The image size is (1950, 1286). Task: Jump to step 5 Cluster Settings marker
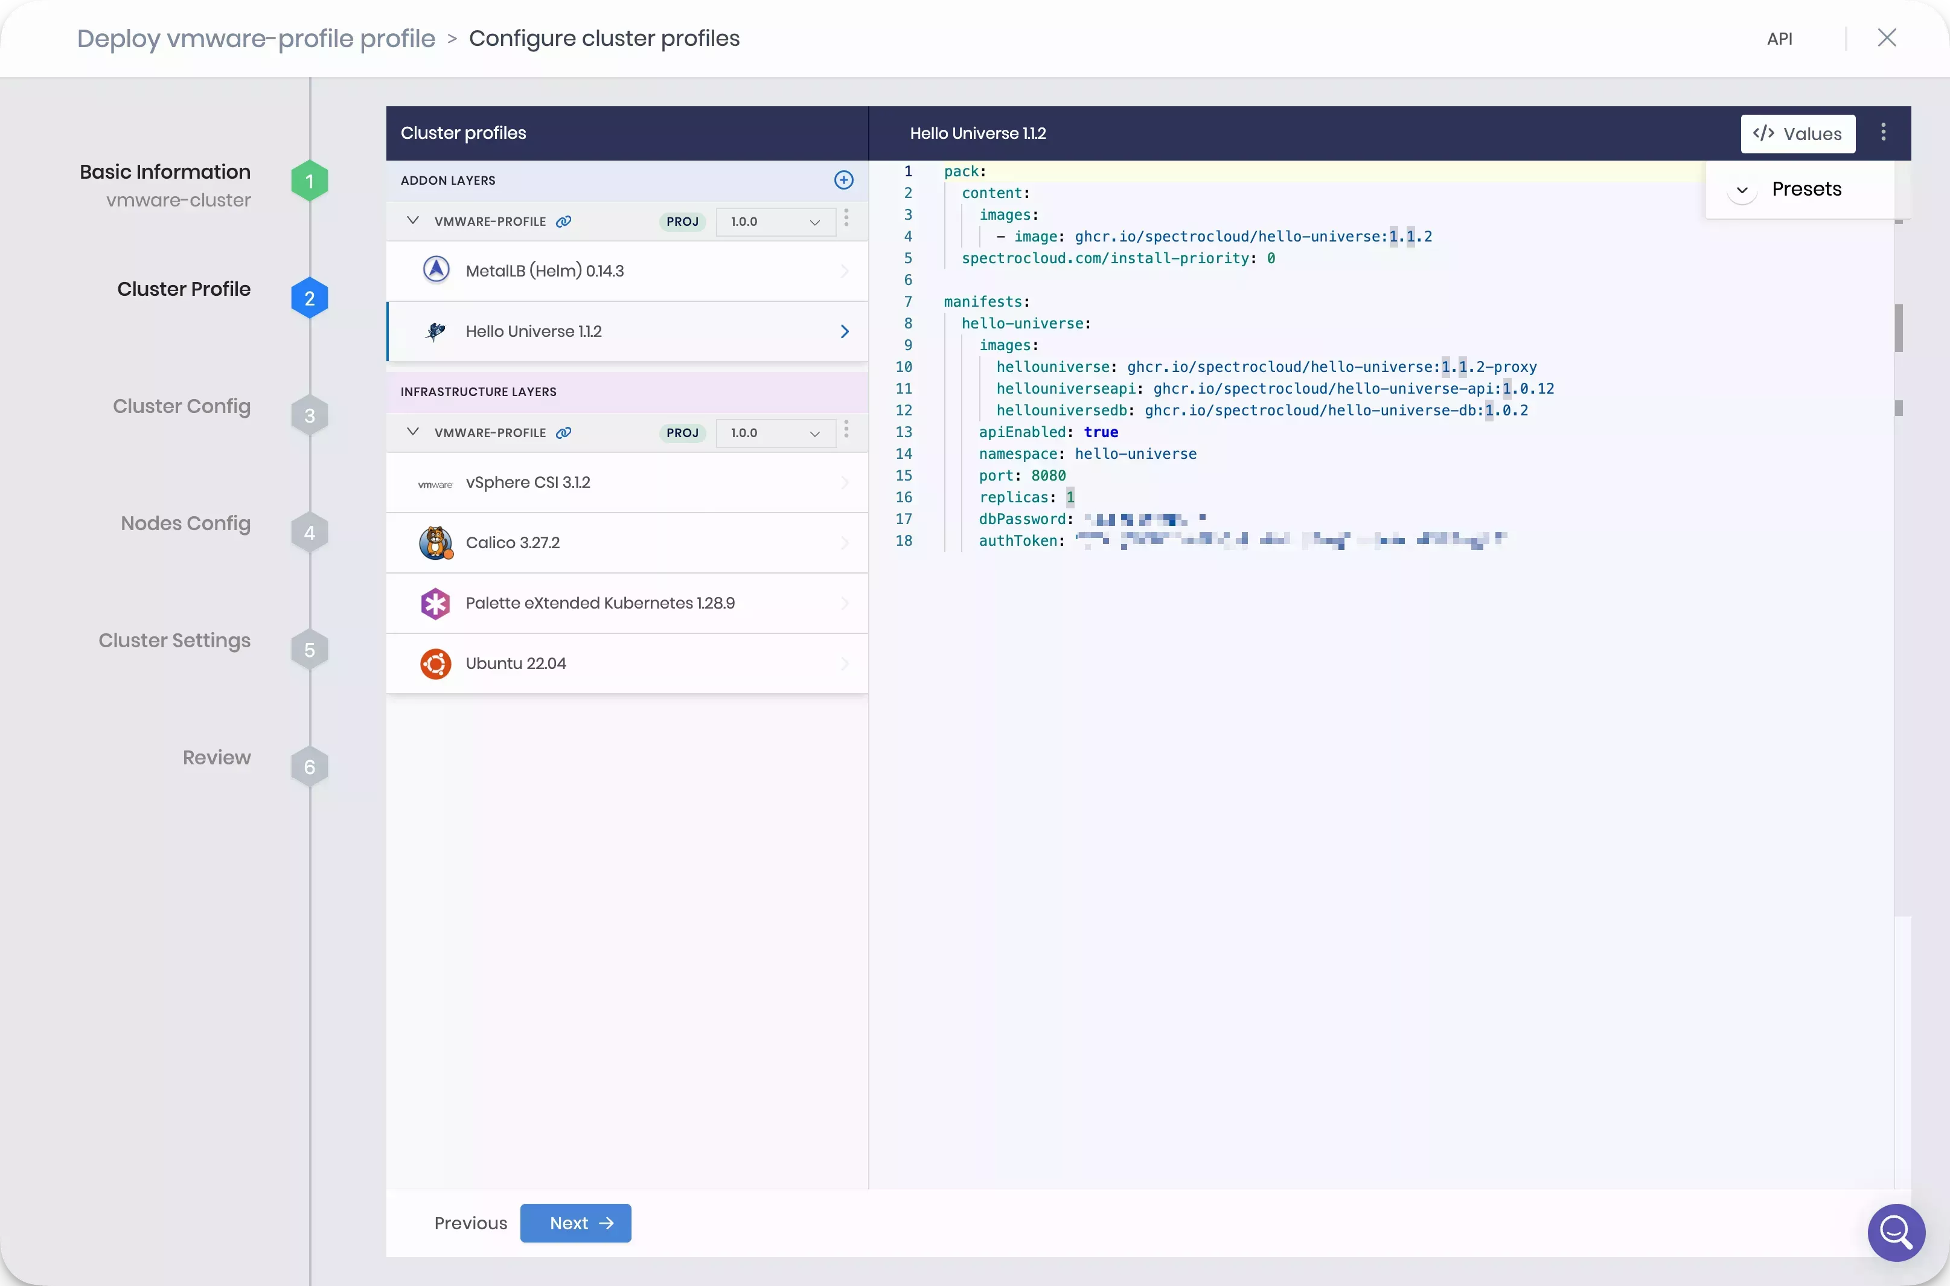[309, 650]
